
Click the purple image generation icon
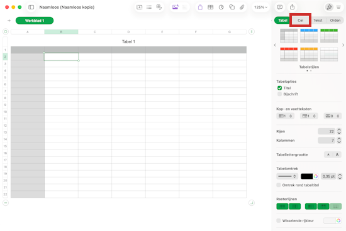click(x=176, y=8)
